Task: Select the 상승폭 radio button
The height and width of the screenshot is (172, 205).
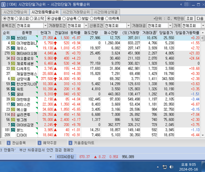Action: [64, 19]
